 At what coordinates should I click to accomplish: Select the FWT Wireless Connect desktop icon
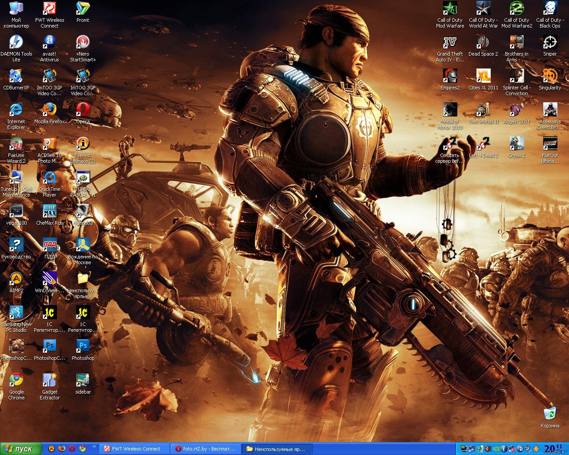[x=49, y=14]
